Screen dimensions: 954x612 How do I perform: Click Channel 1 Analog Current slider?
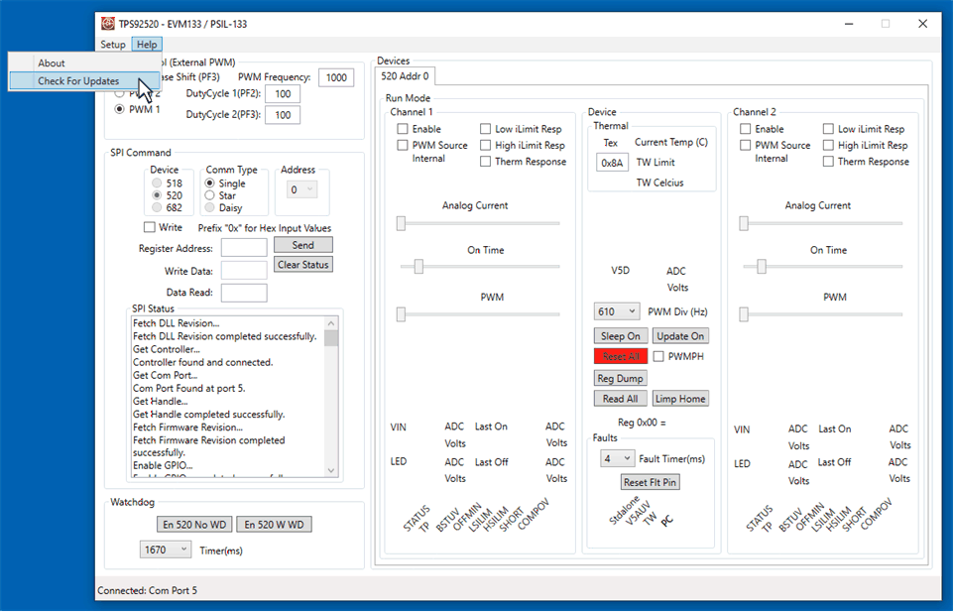[402, 224]
